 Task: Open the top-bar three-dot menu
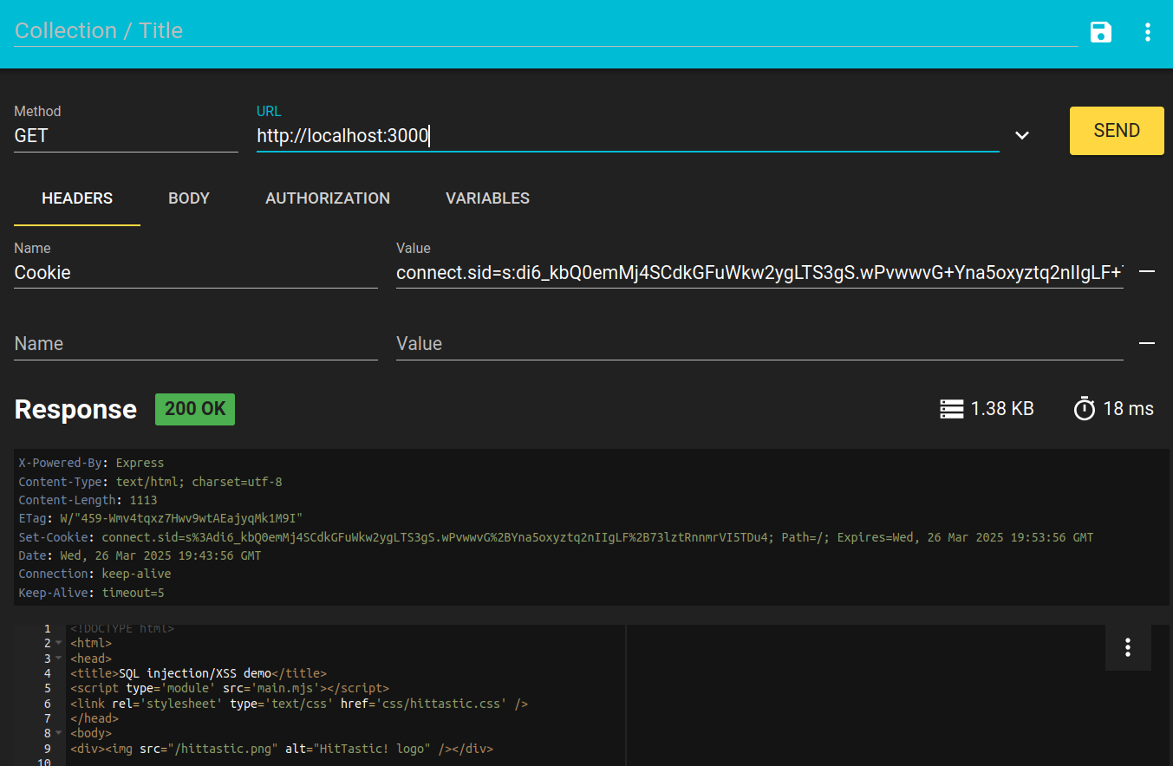(1148, 33)
